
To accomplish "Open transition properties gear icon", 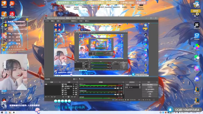I will (139, 85).
